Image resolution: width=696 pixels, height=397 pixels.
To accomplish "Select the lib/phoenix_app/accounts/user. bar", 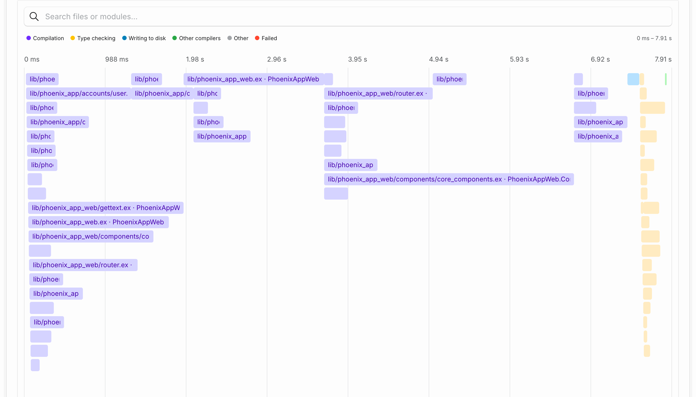I will [78, 93].
